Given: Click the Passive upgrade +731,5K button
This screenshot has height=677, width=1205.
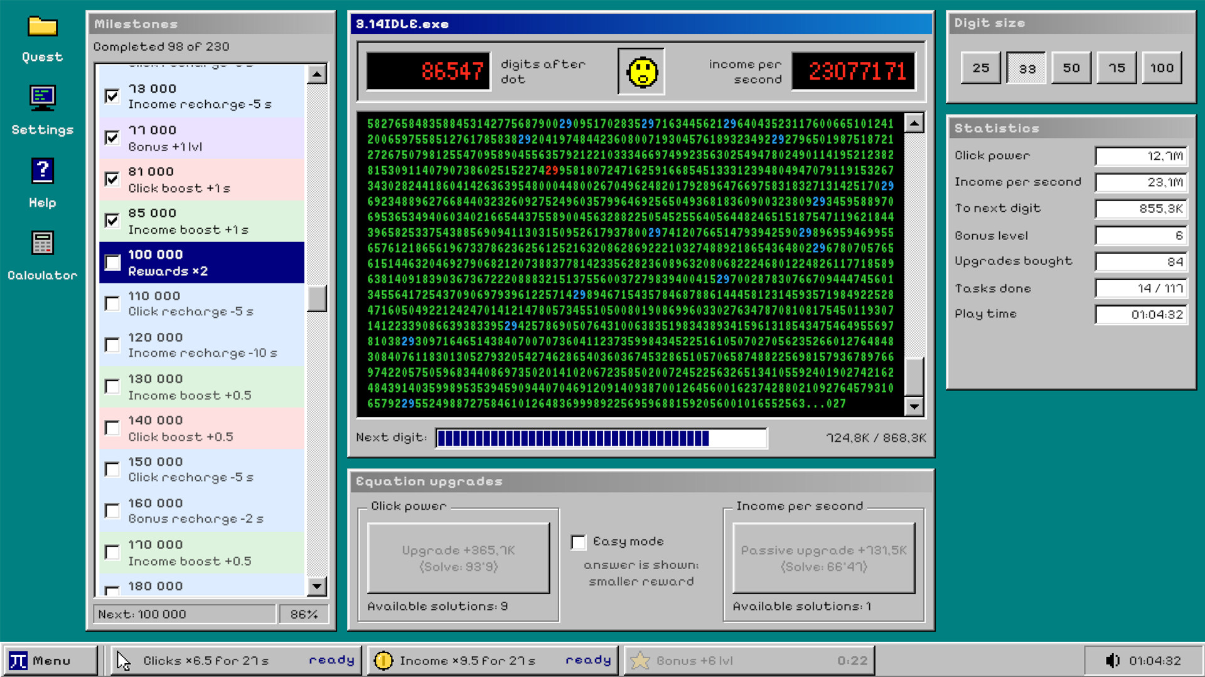Looking at the screenshot, I should pos(824,559).
